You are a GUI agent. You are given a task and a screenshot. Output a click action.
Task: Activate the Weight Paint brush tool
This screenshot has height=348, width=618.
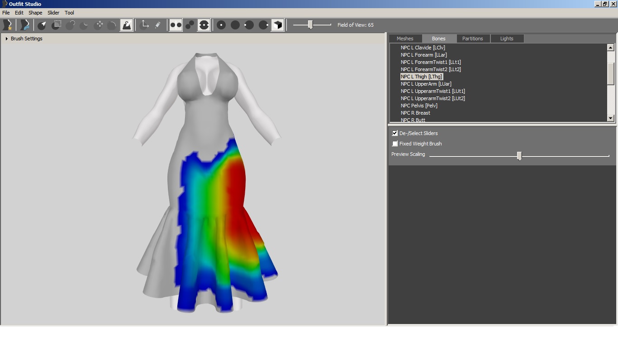(126, 25)
